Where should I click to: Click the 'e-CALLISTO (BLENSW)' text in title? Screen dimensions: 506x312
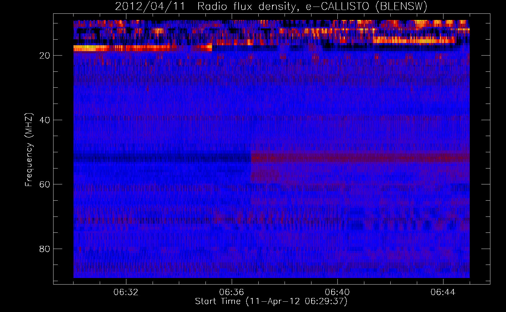(366, 7)
